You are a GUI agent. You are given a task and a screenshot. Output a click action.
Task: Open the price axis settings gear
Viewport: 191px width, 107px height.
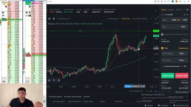(x=156, y=86)
